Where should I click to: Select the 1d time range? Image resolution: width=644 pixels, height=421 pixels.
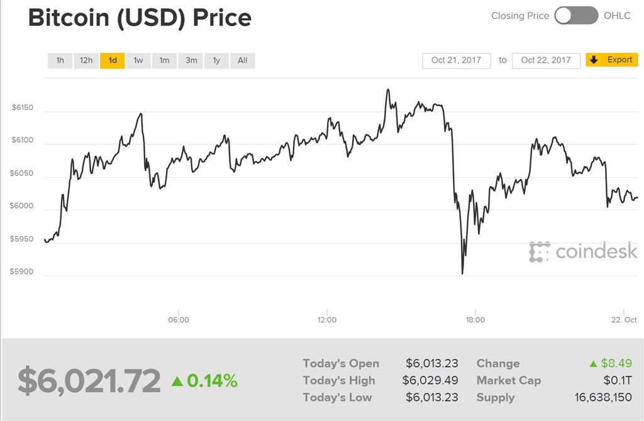click(x=113, y=60)
